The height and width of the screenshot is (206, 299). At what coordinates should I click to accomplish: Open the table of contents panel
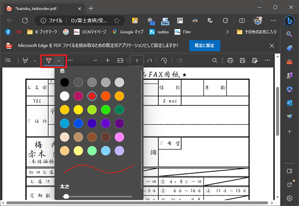point(8,60)
